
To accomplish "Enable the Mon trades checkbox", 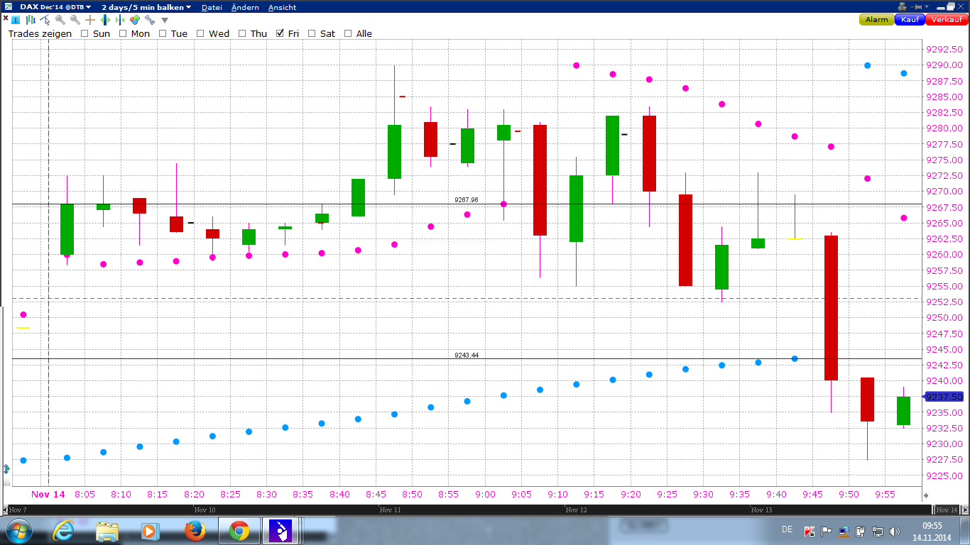I will click(x=124, y=33).
